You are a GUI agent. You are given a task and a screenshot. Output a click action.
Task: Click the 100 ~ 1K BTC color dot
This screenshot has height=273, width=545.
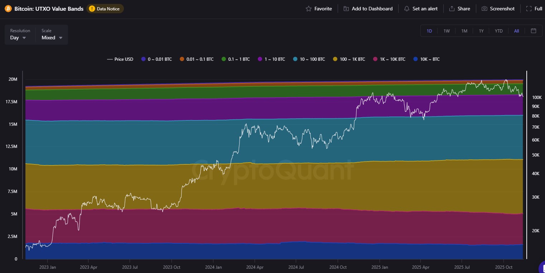point(335,59)
